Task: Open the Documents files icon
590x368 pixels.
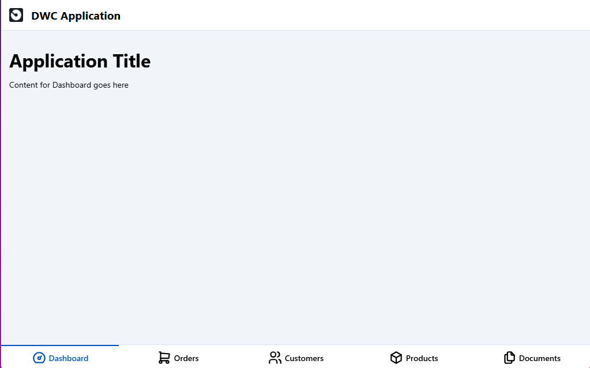Action: tap(509, 358)
